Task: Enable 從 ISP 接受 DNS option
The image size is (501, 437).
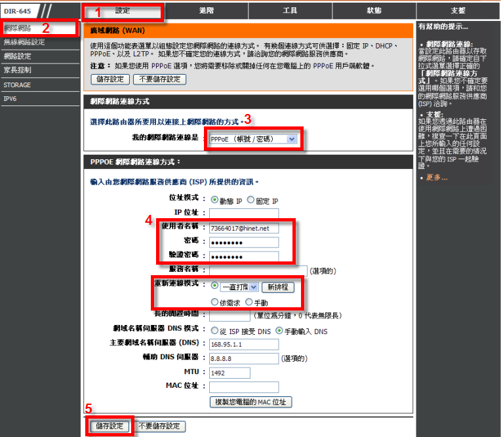Action: [x=214, y=331]
